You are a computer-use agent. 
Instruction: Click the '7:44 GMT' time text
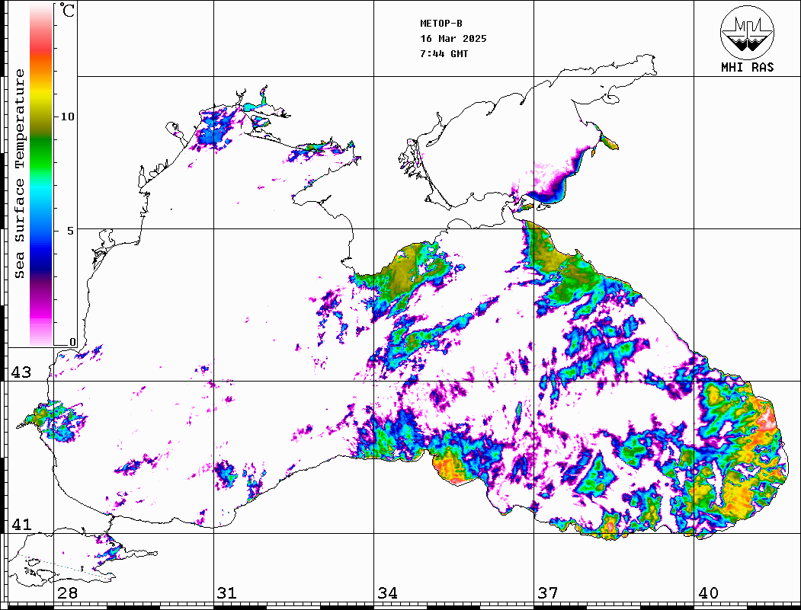[444, 53]
